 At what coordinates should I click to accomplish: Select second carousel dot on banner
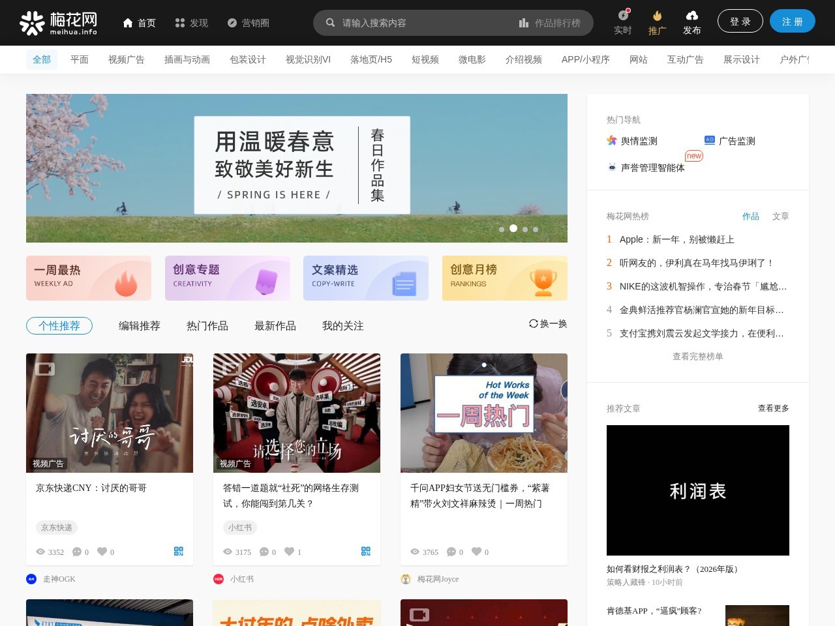click(513, 228)
